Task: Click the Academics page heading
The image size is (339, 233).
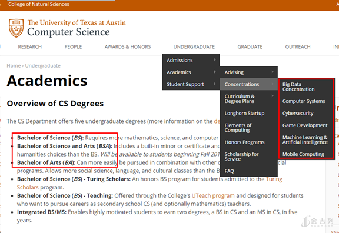Action: pos(47,81)
